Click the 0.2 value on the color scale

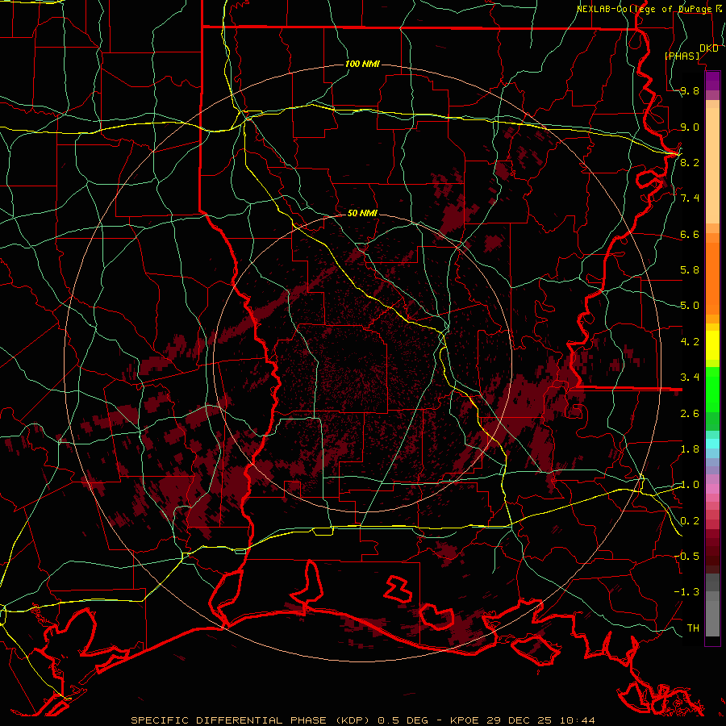point(690,521)
